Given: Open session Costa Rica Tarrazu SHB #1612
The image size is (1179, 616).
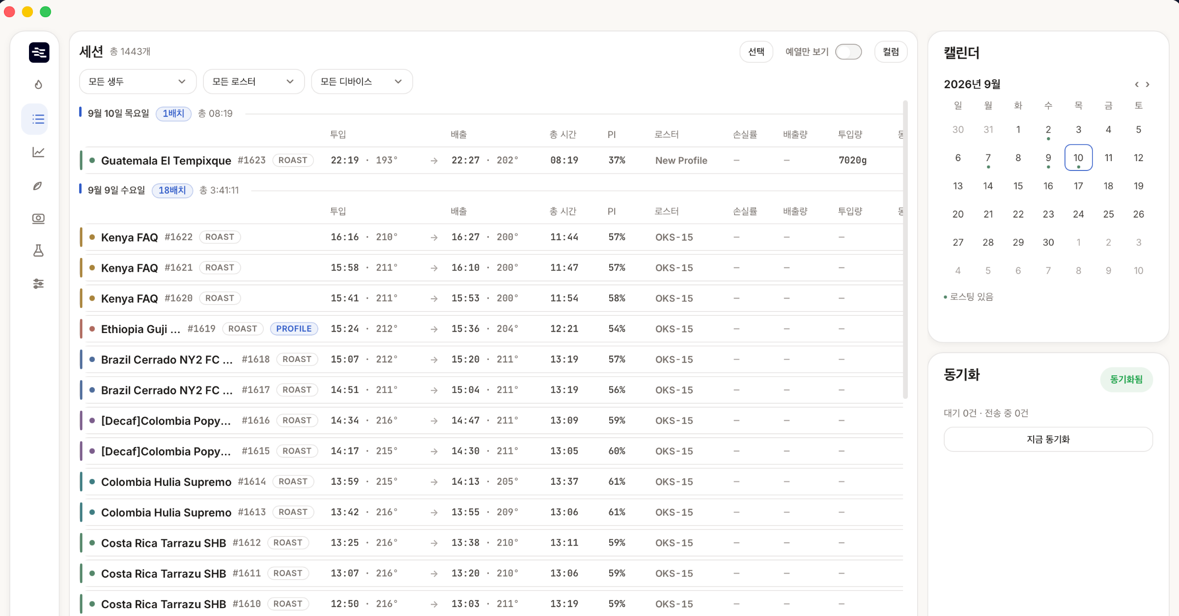Looking at the screenshot, I should [x=491, y=543].
